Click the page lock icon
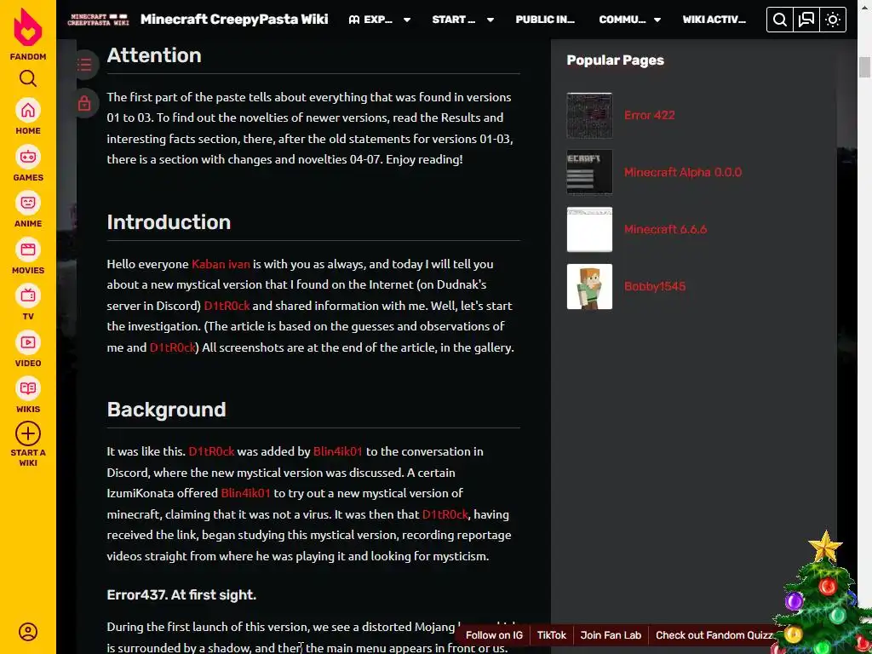This screenshot has height=654, width=872. click(x=84, y=103)
